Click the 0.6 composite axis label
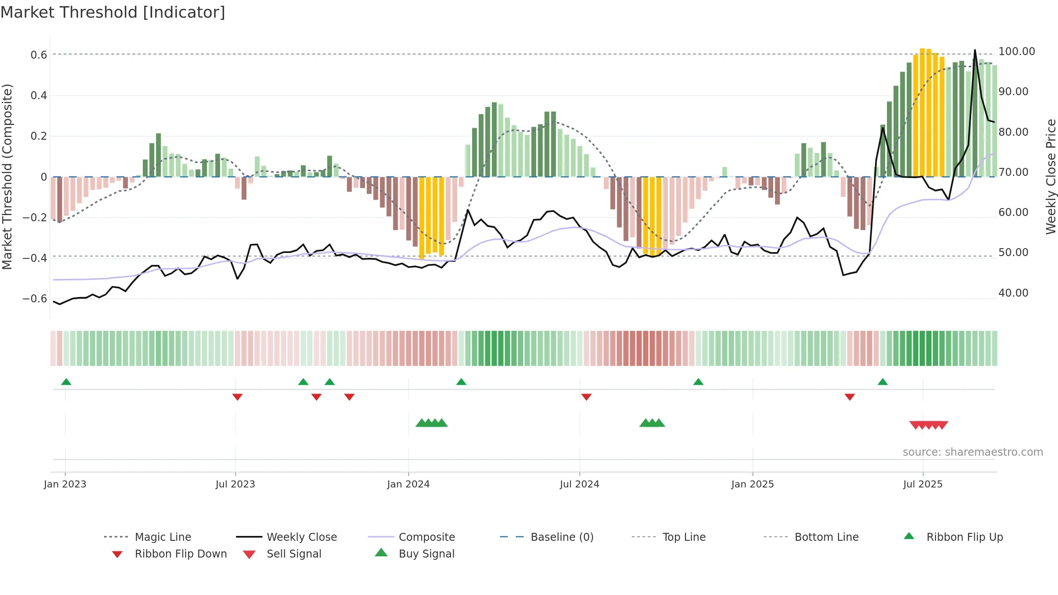 (39, 55)
